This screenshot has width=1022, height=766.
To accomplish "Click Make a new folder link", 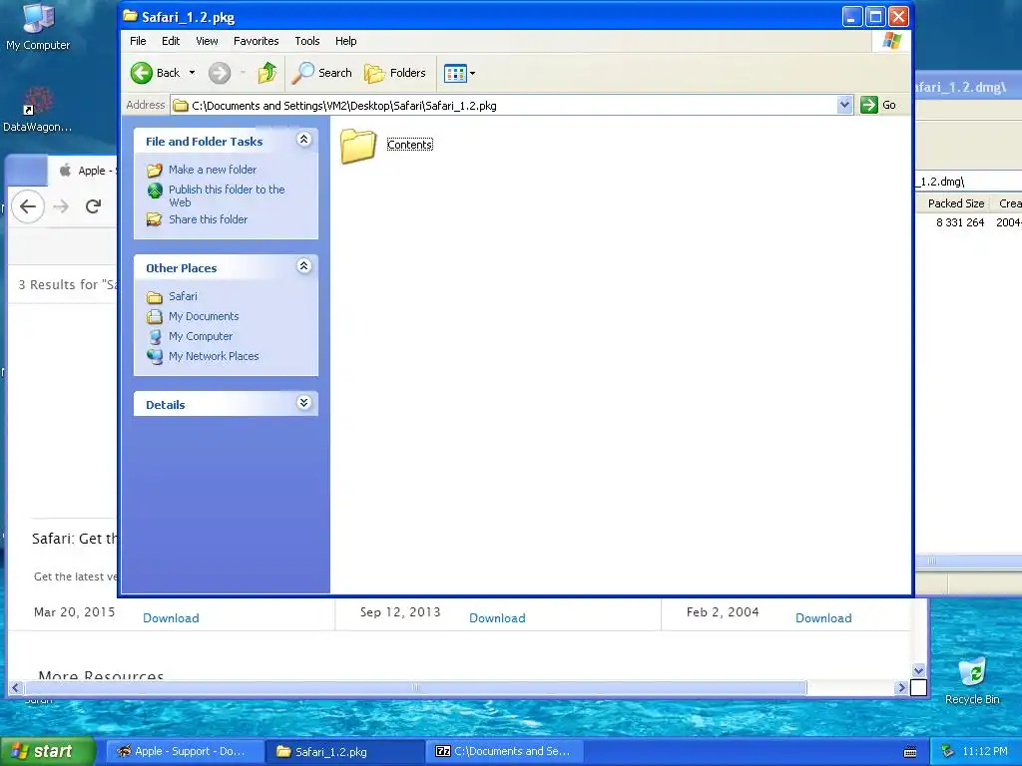I will pos(213,170).
